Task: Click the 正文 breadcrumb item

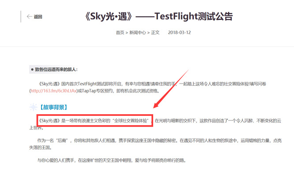Action: [x=155, y=33]
